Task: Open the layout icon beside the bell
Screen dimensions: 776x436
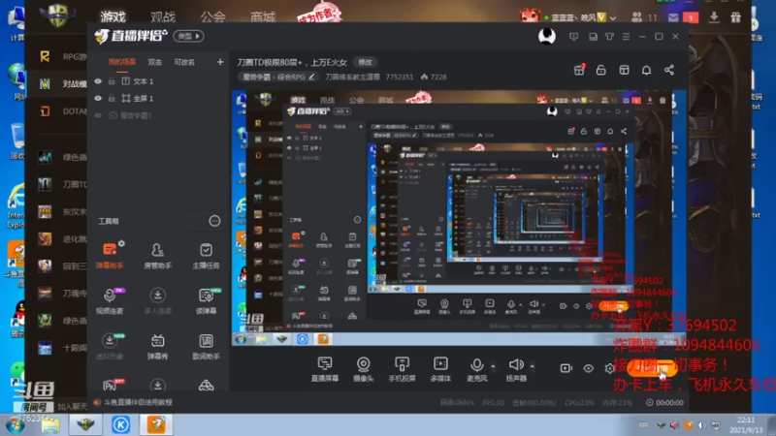Action: tap(624, 70)
